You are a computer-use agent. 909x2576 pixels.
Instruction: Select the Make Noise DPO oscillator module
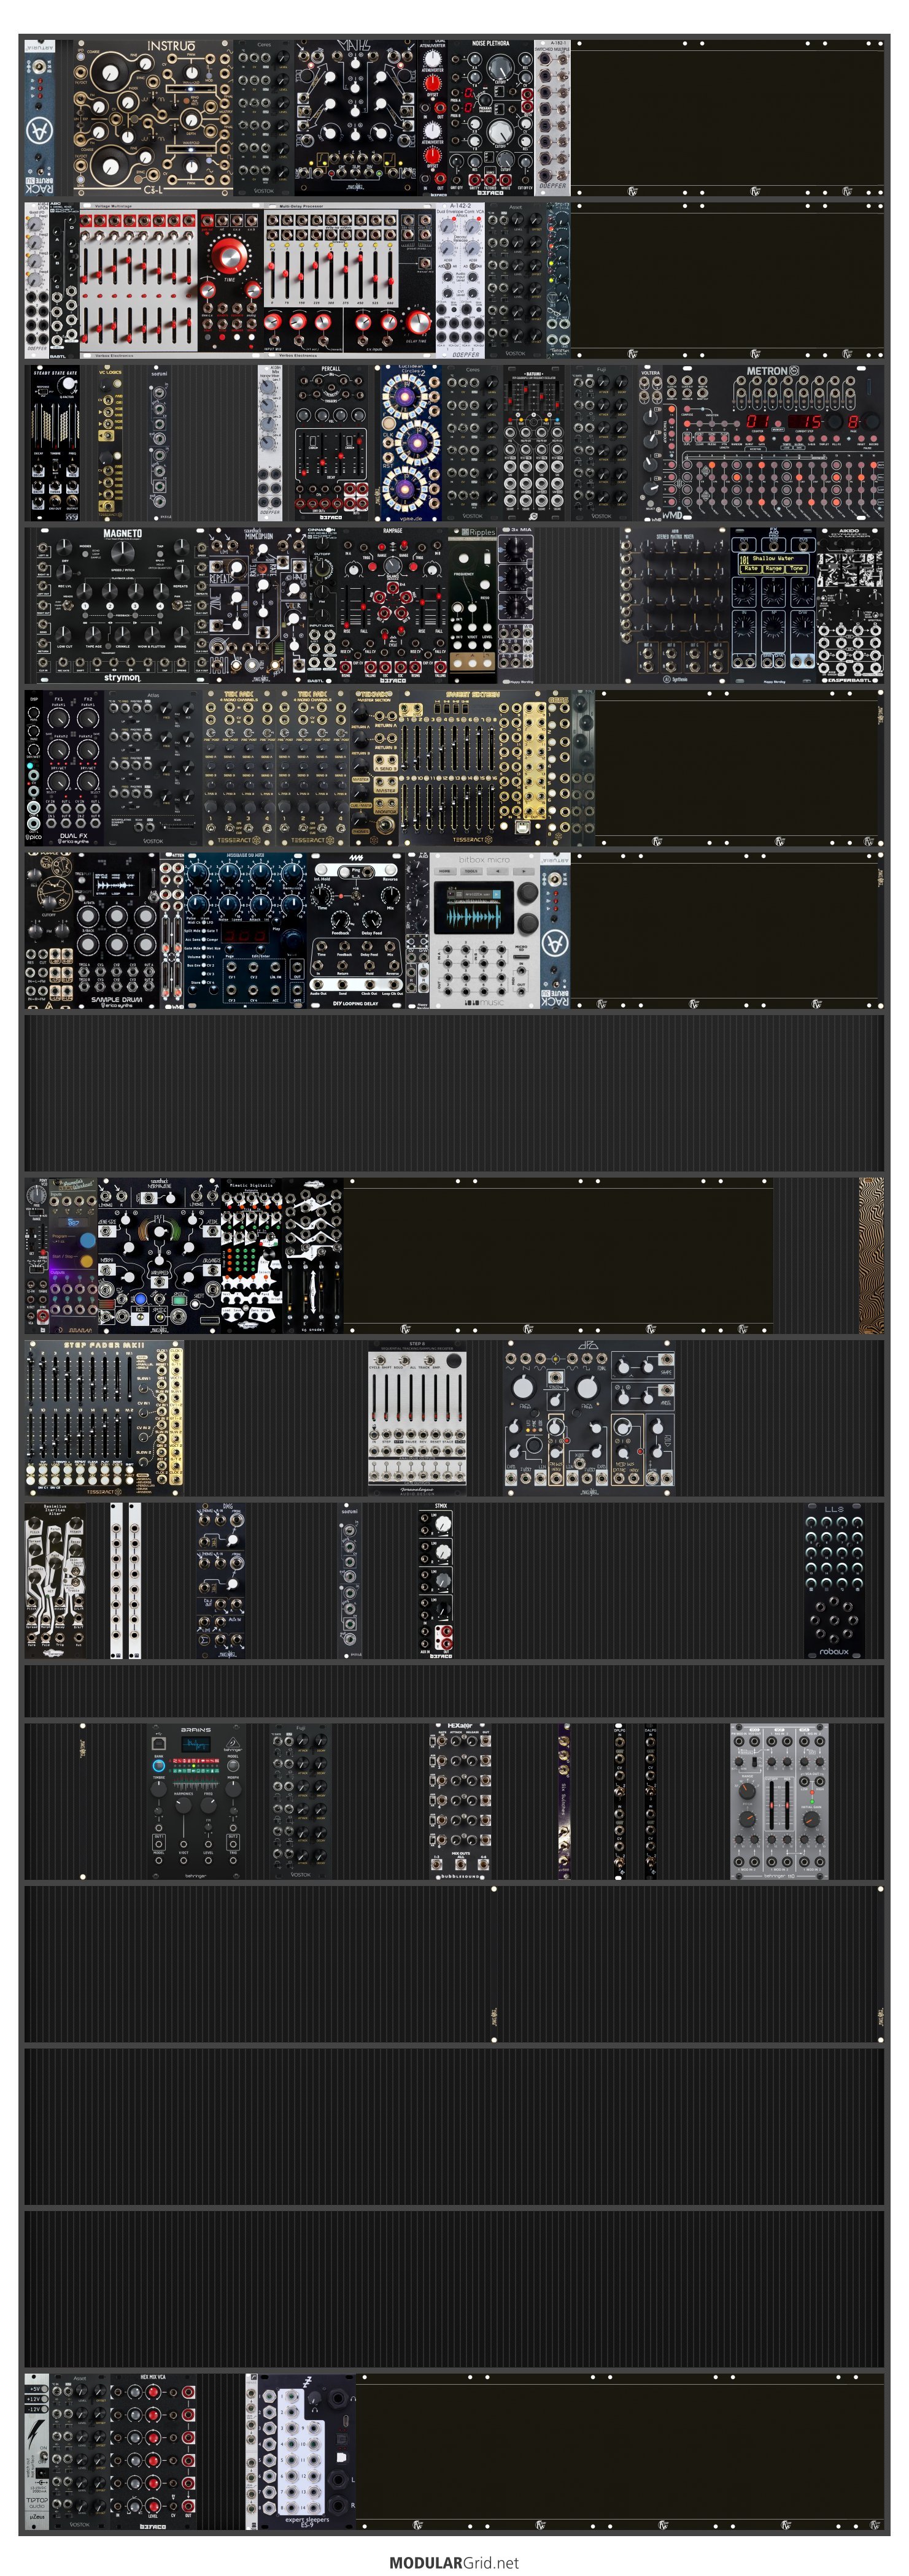[589, 1418]
